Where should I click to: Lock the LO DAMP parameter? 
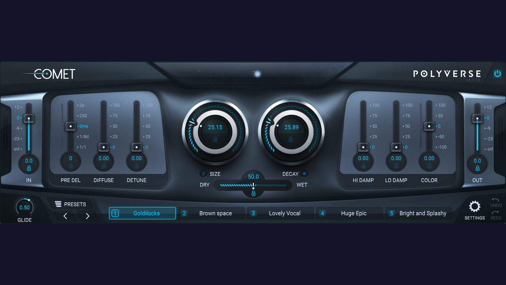396,166
